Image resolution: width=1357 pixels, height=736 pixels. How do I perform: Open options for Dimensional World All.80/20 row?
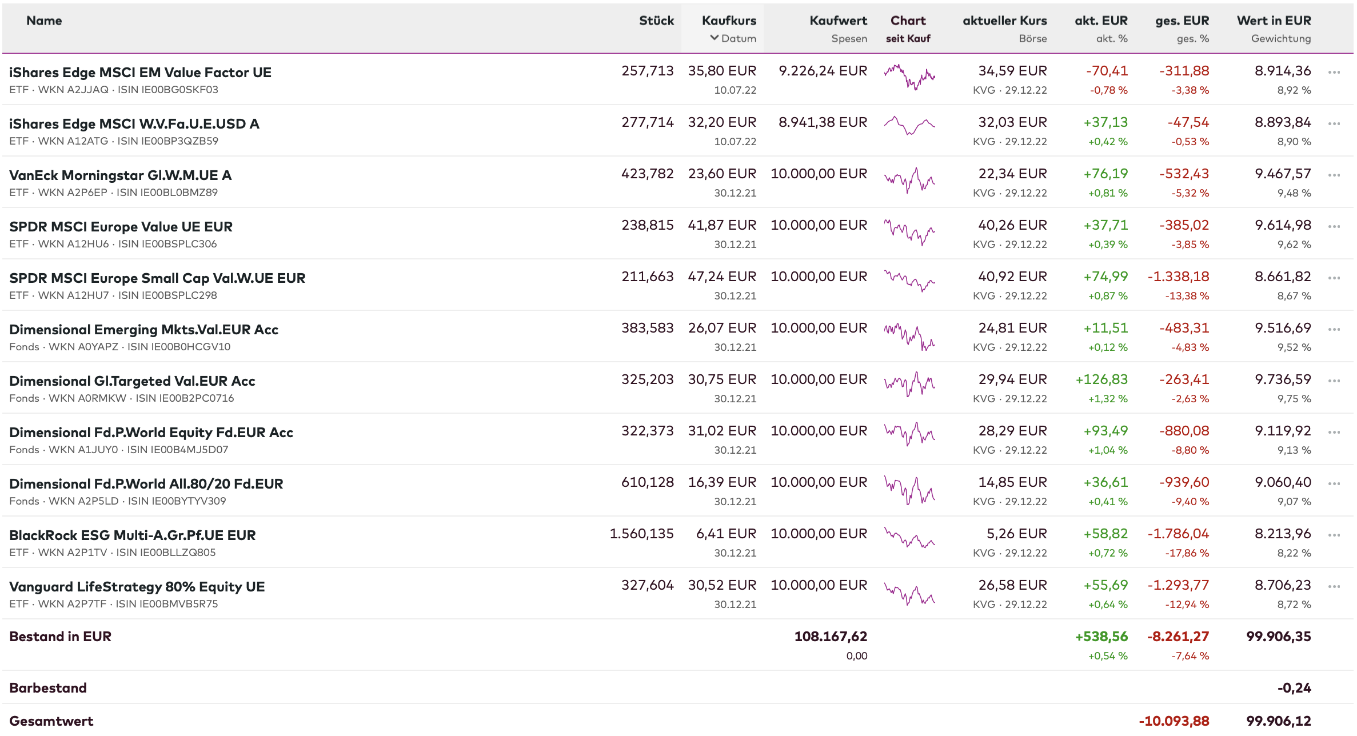[1334, 484]
